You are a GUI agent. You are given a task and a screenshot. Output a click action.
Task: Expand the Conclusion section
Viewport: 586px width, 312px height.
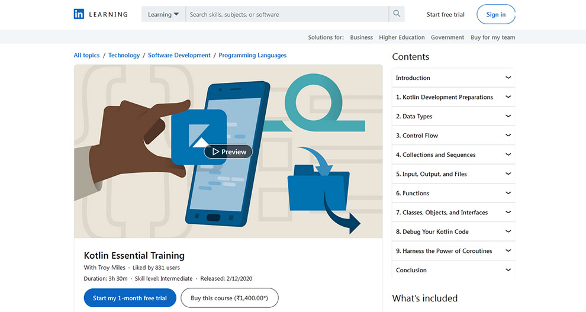pos(453,270)
